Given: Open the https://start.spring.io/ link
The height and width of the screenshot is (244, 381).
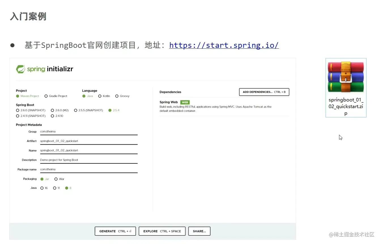Looking at the screenshot, I should click(x=224, y=45).
